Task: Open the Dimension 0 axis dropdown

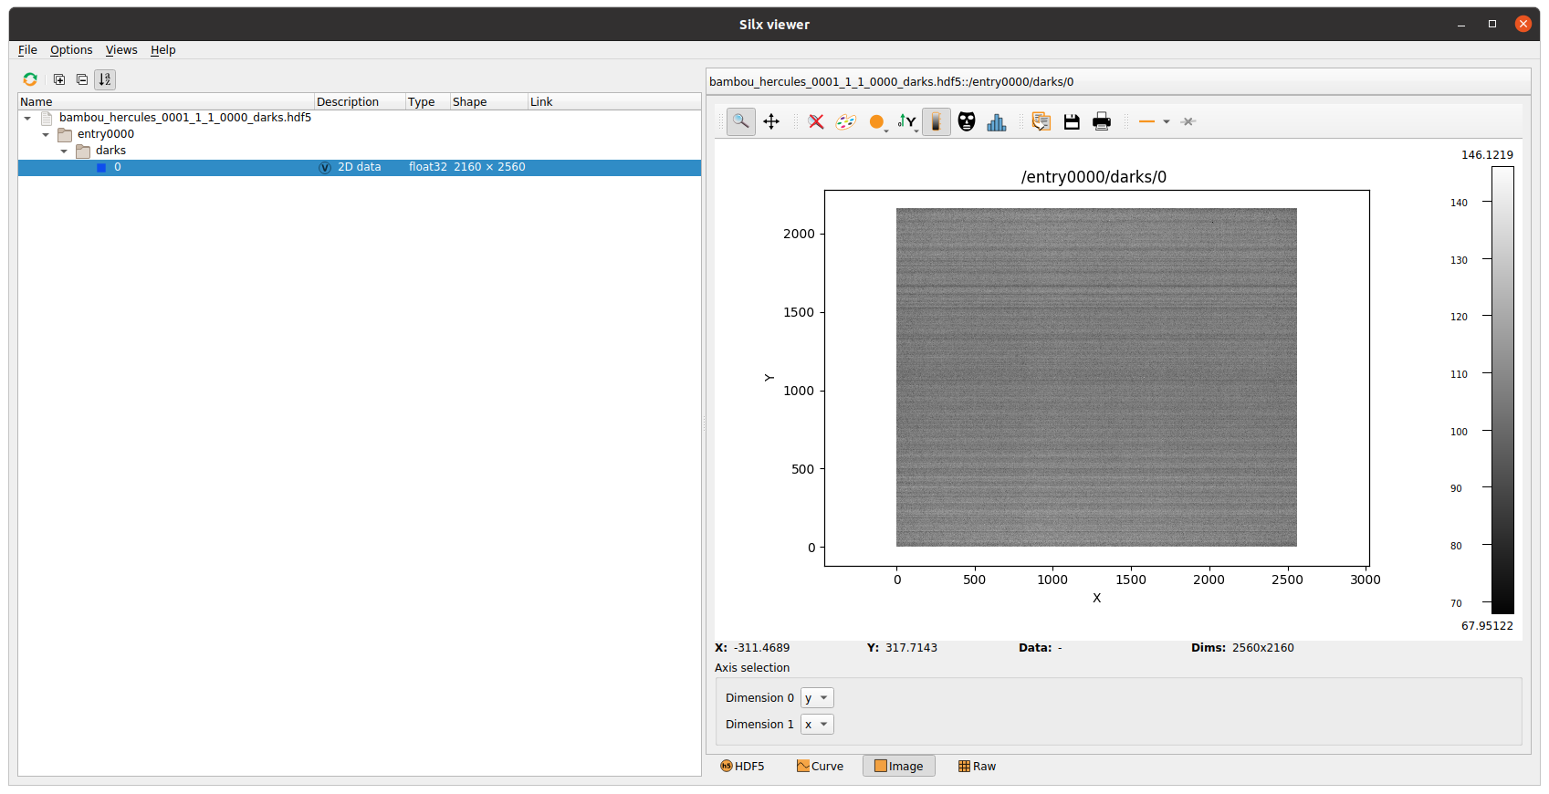Action: coord(817,698)
